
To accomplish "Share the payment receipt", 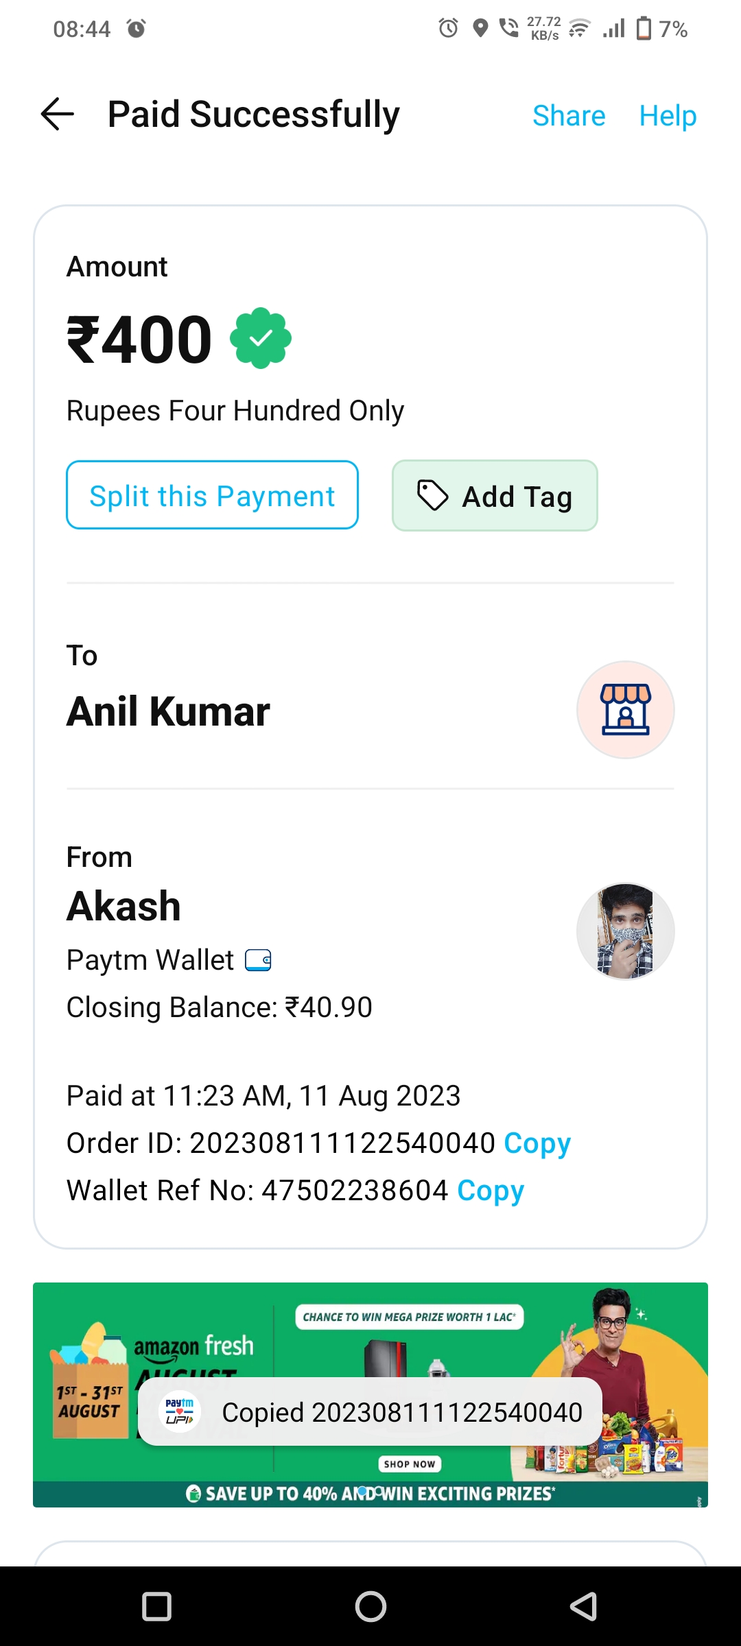I will (569, 115).
